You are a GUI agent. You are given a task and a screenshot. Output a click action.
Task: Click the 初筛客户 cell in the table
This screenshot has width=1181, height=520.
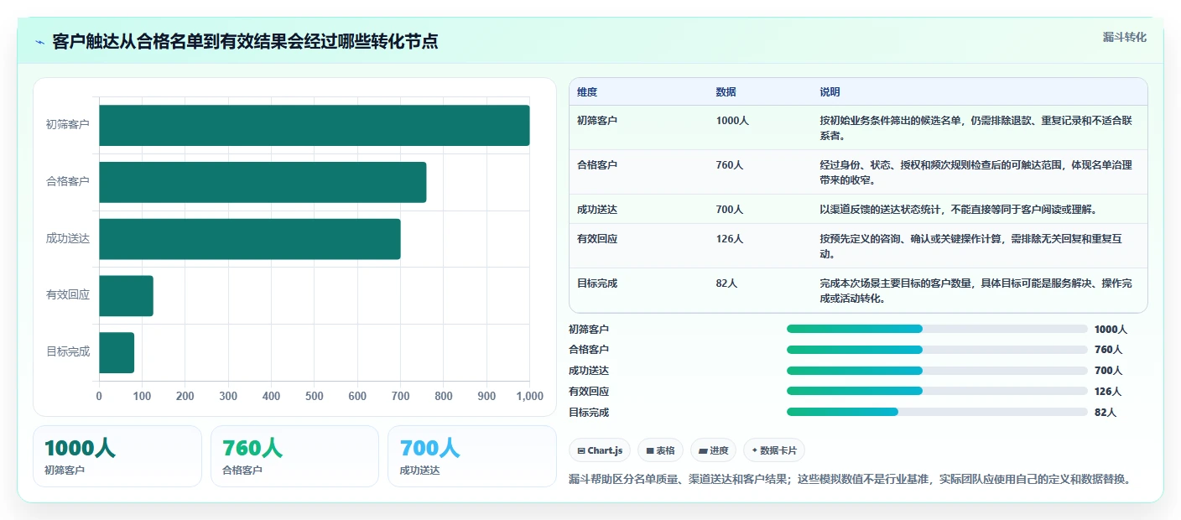[597, 121]
